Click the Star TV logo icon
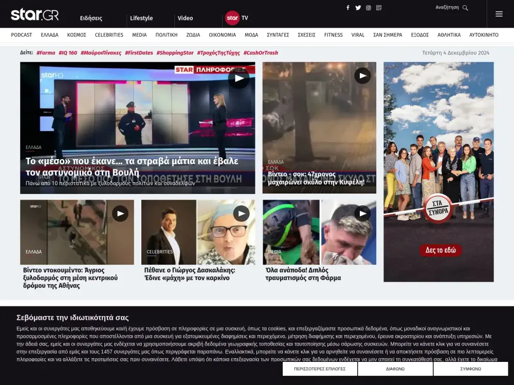This screenshot has height=385, width=514. click(232, 18)
